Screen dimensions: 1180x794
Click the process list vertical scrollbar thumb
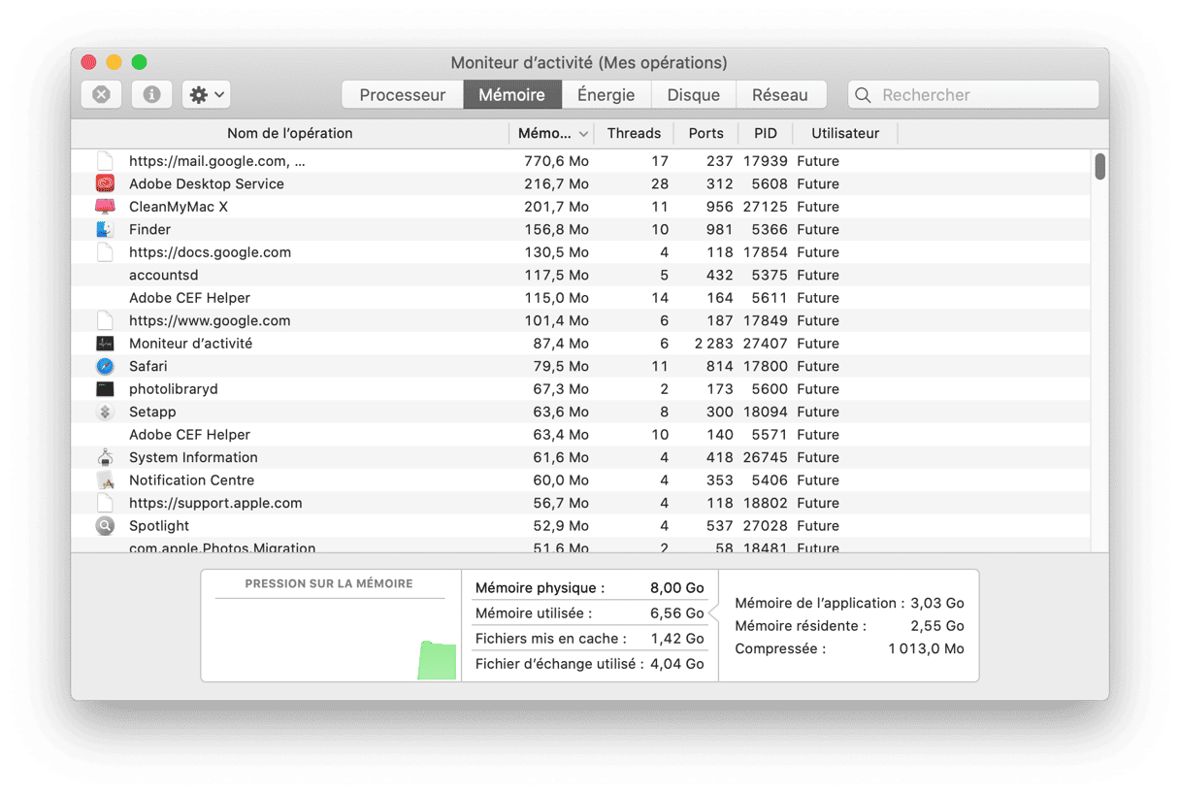click(1100, 166)
